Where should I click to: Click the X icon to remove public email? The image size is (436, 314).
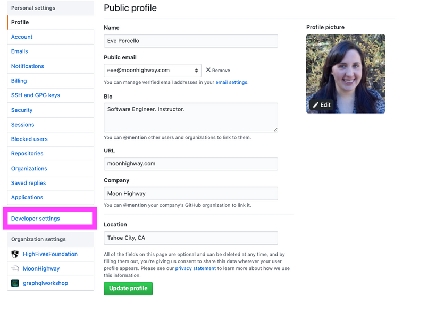[208, 70]
